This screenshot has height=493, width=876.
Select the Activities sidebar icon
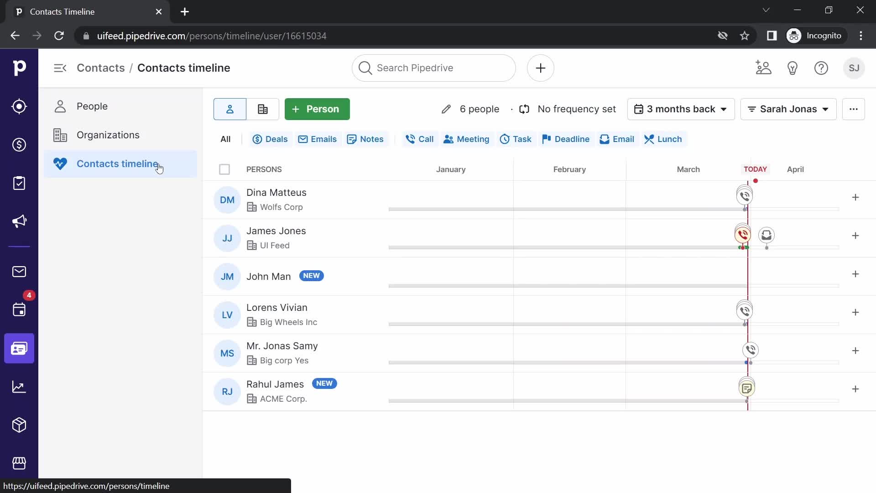click(19, 310)
